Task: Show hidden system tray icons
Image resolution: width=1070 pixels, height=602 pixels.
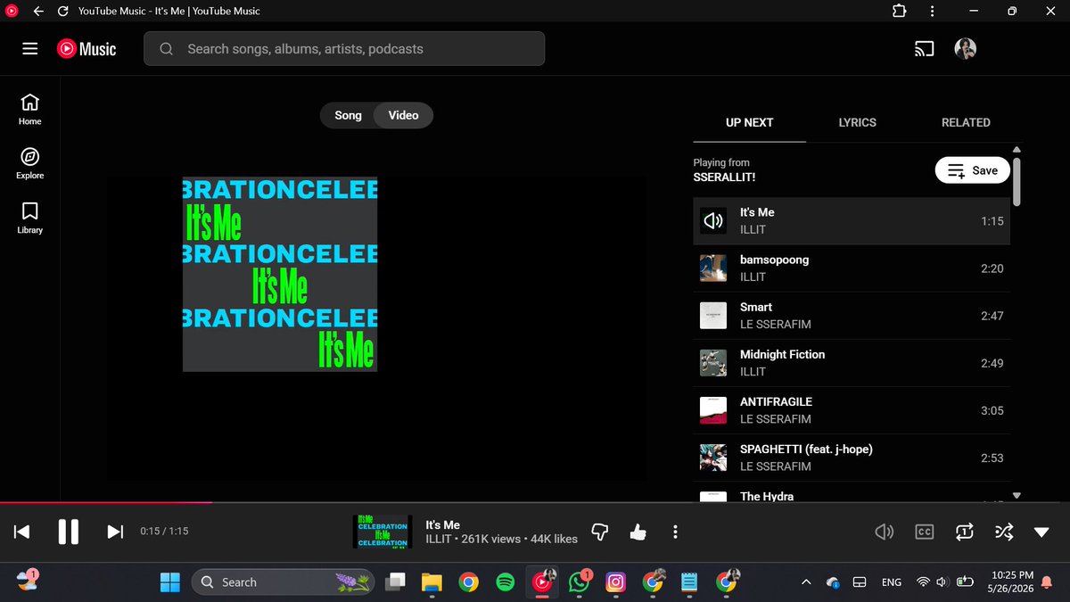Action: point(806,582)
